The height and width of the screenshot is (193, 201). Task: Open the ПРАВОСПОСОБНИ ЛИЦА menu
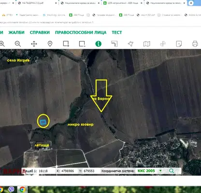pyautogui.click(x=81, y=32)
